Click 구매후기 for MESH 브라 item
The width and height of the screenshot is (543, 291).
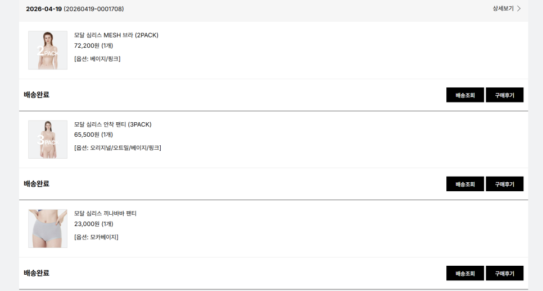pyautogui.click(x=505, y=95)
